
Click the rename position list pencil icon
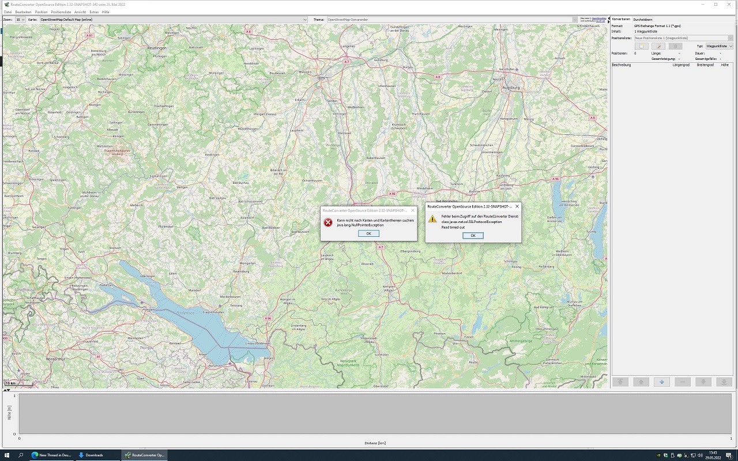(x=658, y=46)
